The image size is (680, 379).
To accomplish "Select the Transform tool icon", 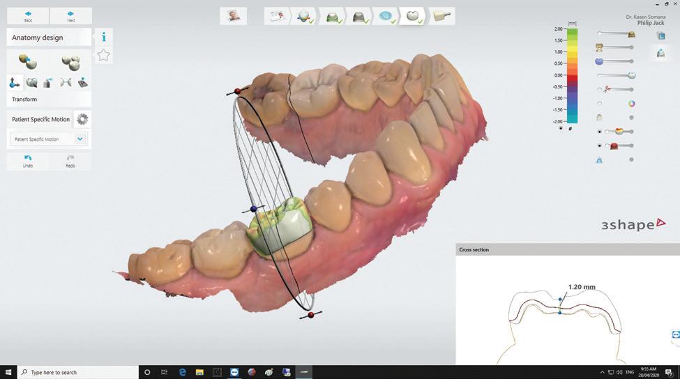I will [x=15, y=82].
